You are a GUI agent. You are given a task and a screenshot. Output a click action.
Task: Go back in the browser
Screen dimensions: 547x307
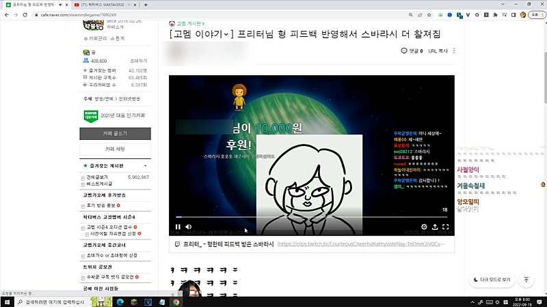[7, 15]
